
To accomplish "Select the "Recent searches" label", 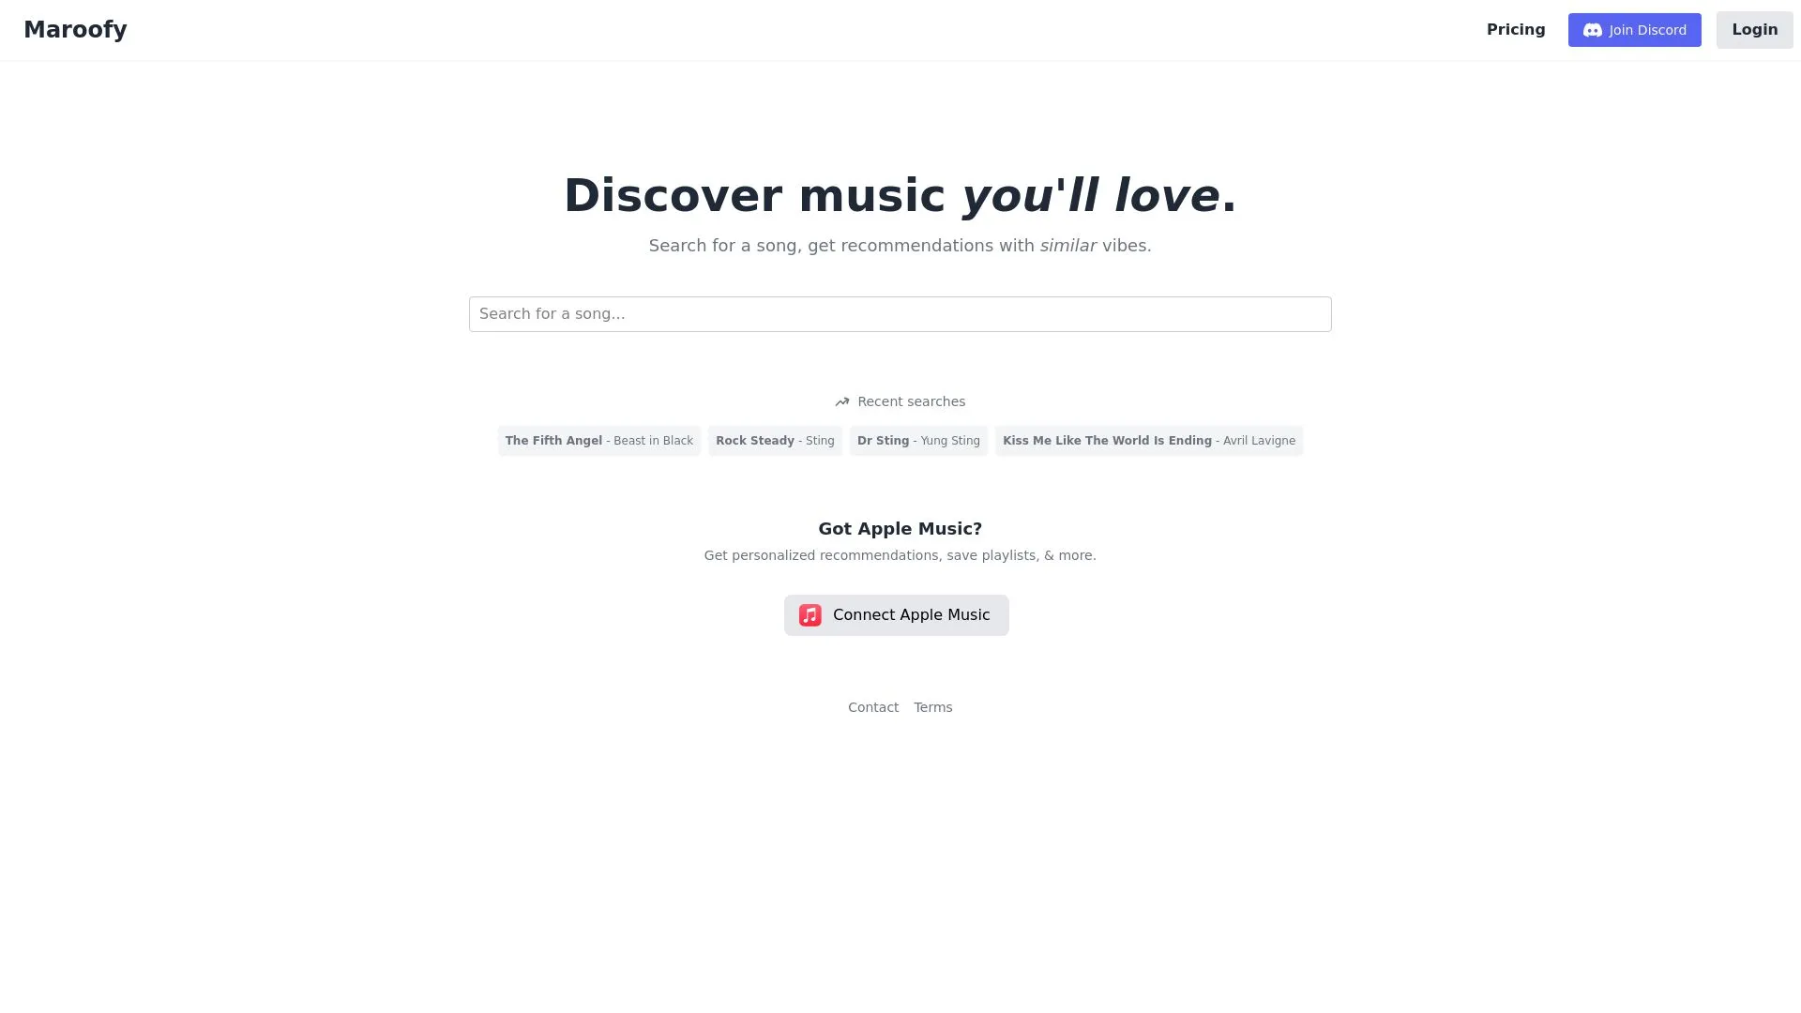I will [x=911, y=401].
